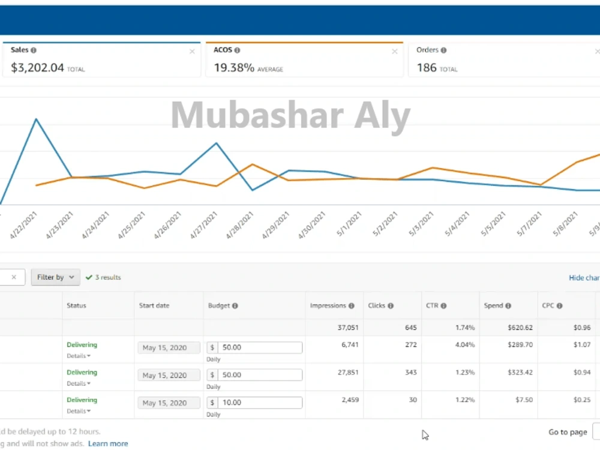Click the Clicks column info icon

(x=391, y=306)
